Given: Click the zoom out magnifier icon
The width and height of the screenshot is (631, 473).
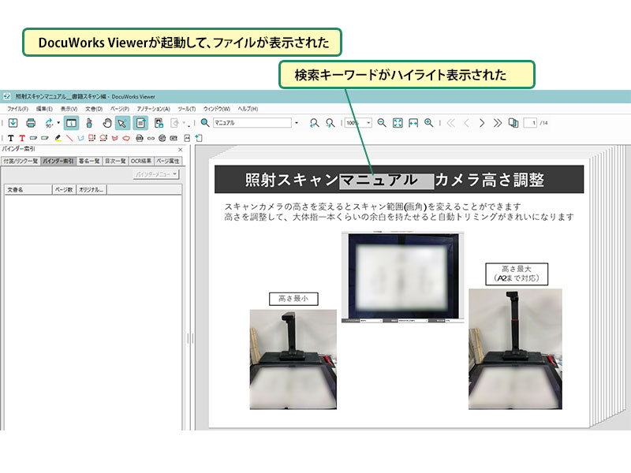Looking at the screenshot, I should (x=382, y=123).
